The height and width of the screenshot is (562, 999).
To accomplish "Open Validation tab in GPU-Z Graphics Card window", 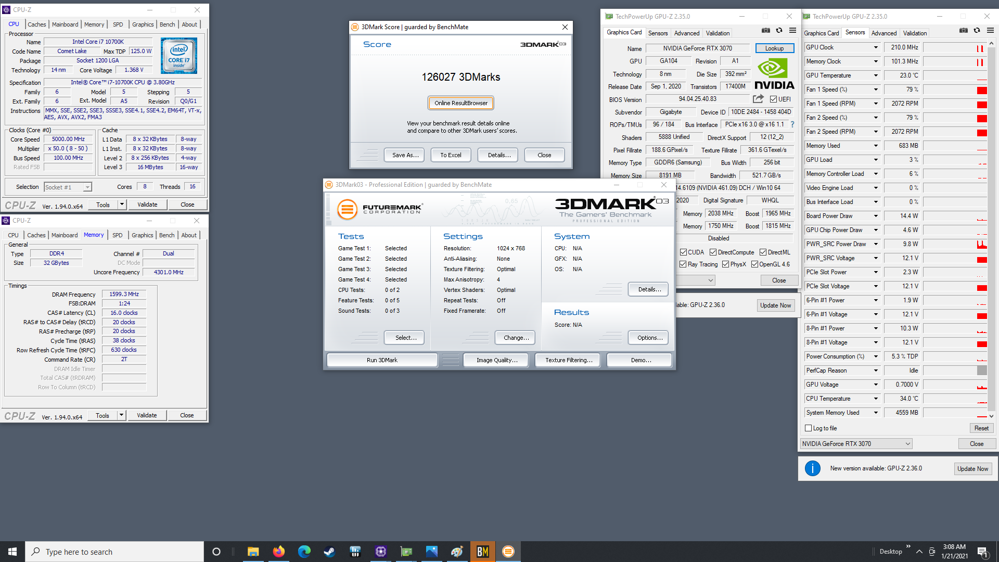I will [x=718, y=33].
